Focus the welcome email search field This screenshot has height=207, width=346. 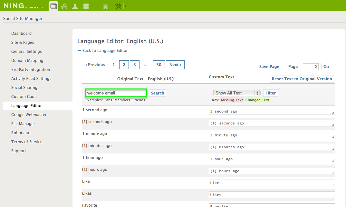point(116,93)
